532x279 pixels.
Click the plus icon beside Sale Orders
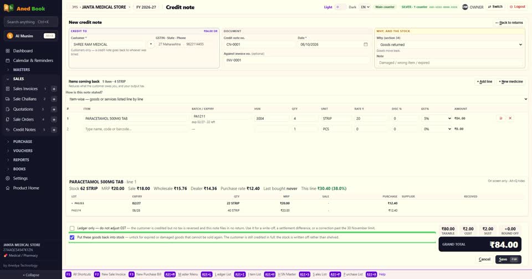pyautogui.click(x=54, y=120)
